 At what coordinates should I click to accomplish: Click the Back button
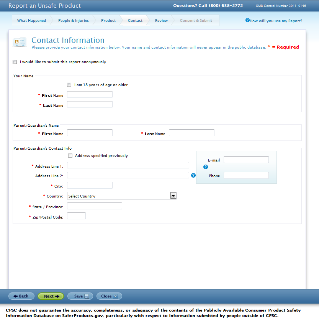21,296
